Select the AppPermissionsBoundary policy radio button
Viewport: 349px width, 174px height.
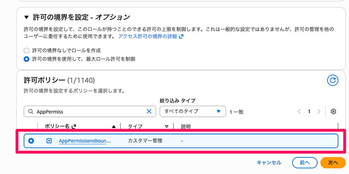point(31,141)
